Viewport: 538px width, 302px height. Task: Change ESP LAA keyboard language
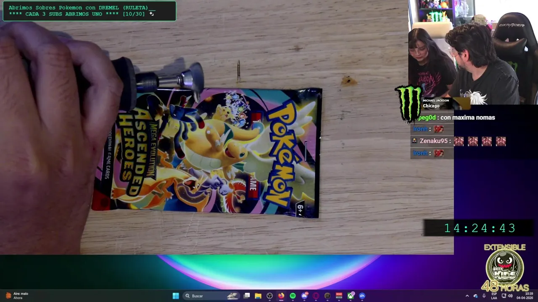point(494,296)
